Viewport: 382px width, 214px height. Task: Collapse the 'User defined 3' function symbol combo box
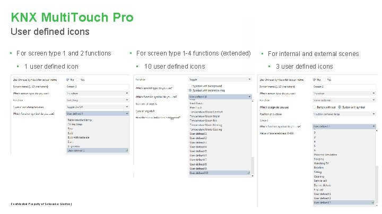344,126
